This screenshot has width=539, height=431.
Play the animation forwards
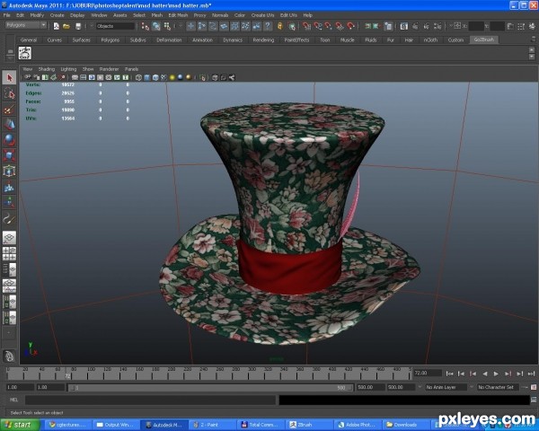pos(496,374)
